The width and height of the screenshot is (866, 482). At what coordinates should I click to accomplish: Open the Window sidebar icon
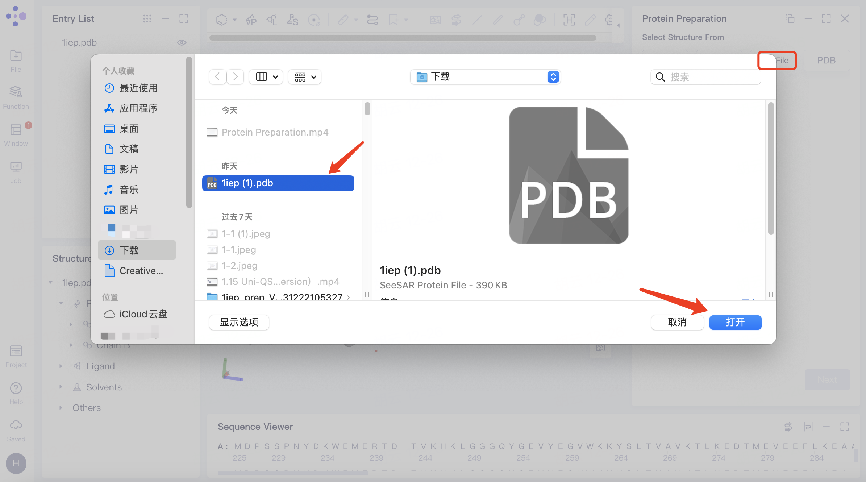16,130
